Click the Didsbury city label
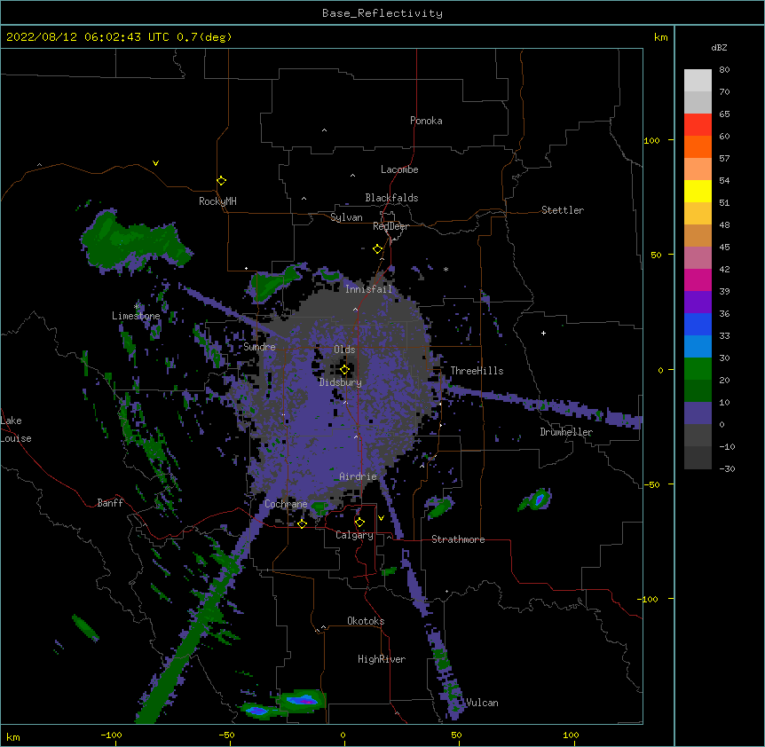 coord(341,382)
